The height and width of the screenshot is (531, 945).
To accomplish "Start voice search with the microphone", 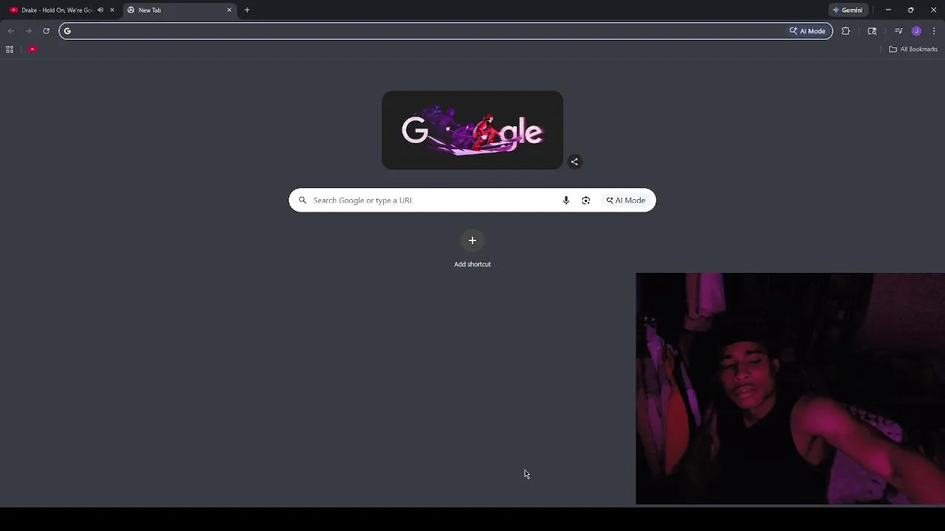I will coord(566,201).
